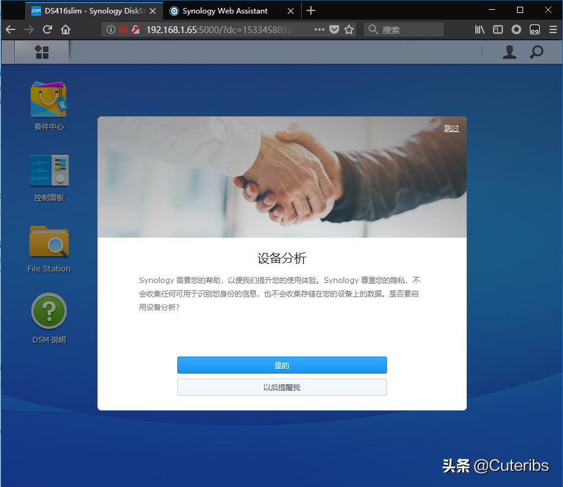Image resolution: width=563 pixels, height=487 pixels.
Task: Open File Station from the desktop
Action: (48, 241)
